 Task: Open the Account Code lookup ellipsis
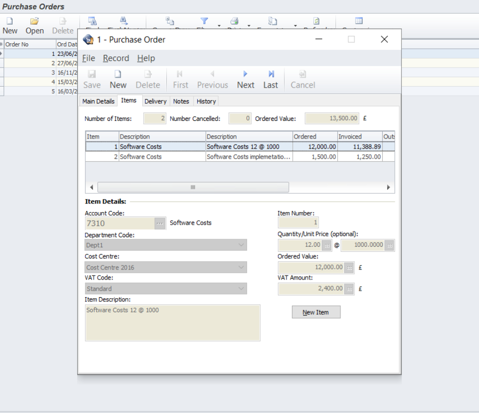[x=160, y=223]
